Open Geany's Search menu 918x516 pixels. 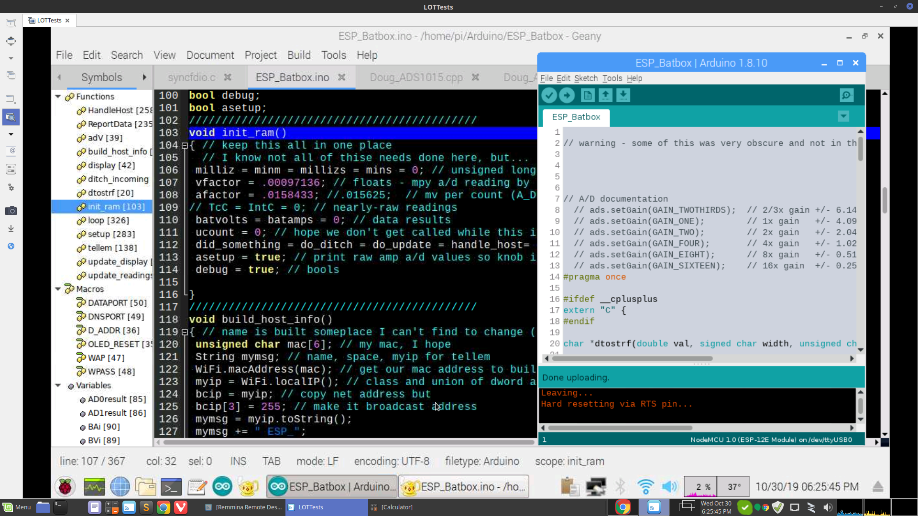(127, 55)
